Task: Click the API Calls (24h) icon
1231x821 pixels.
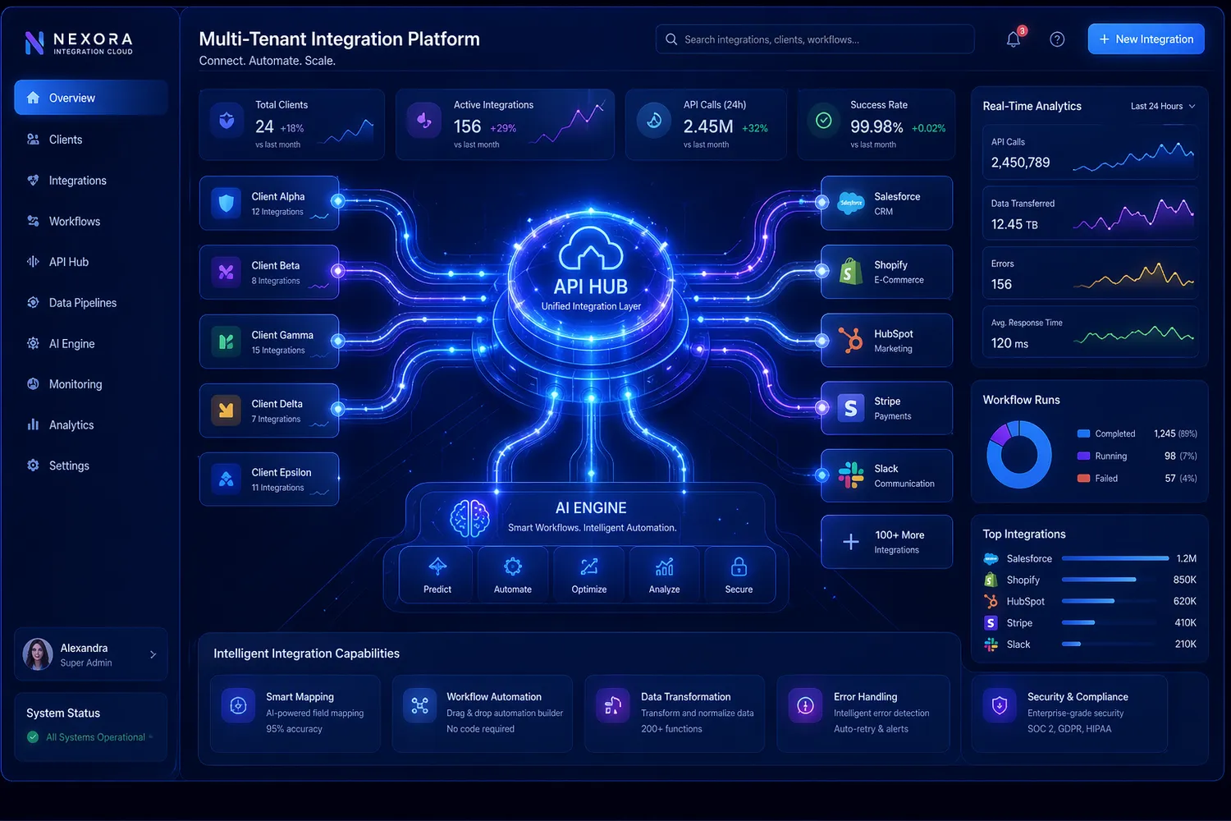Action: coord(654,121)
